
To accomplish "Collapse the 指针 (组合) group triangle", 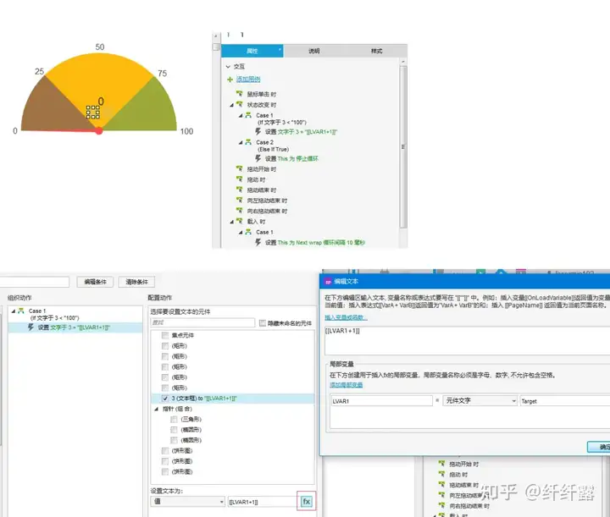I will (157, 409).
